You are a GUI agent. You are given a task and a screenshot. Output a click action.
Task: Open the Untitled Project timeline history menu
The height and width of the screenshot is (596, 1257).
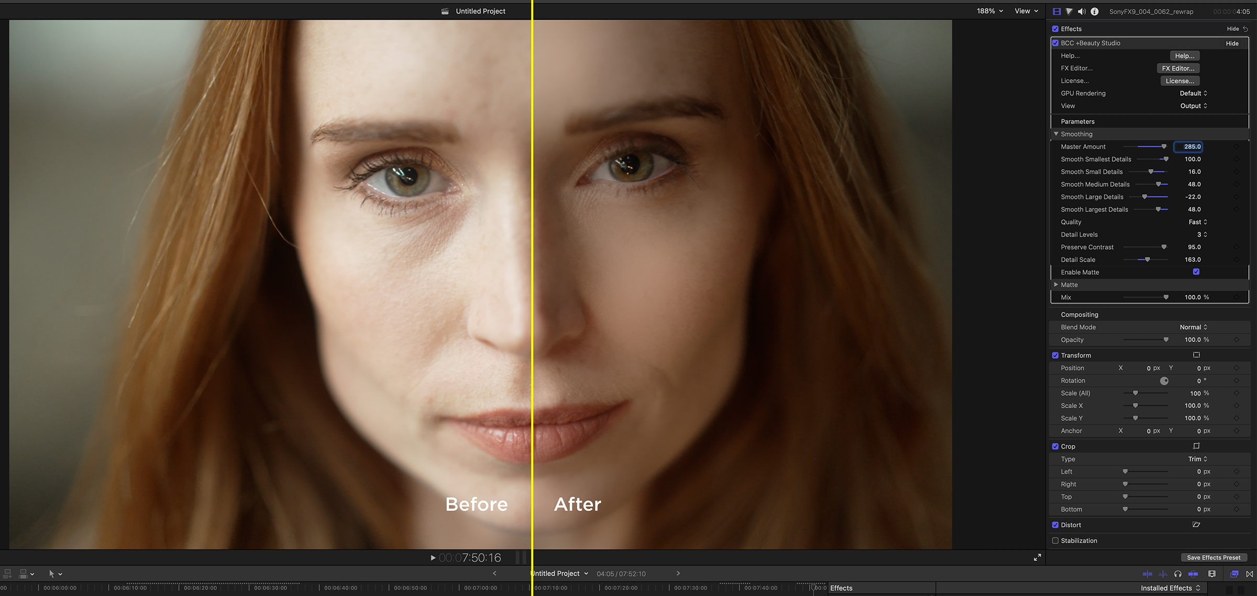tap(559, 574)
